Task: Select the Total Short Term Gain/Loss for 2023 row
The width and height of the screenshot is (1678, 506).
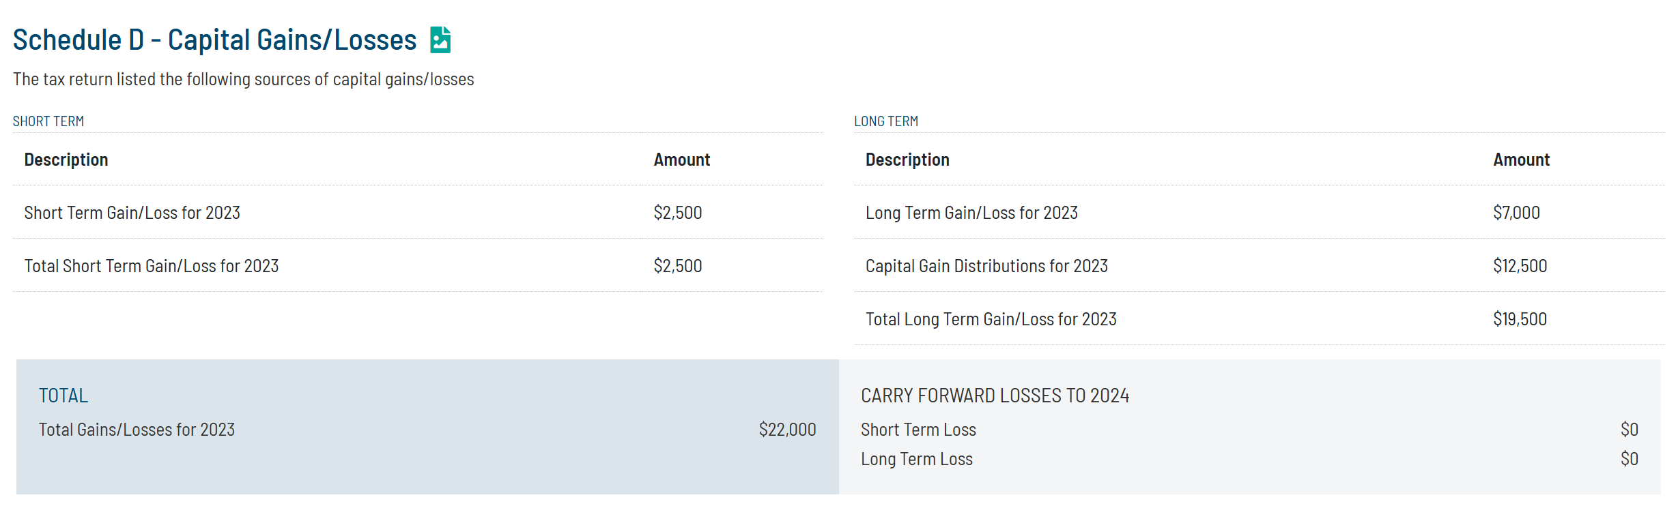Action: 418,265
